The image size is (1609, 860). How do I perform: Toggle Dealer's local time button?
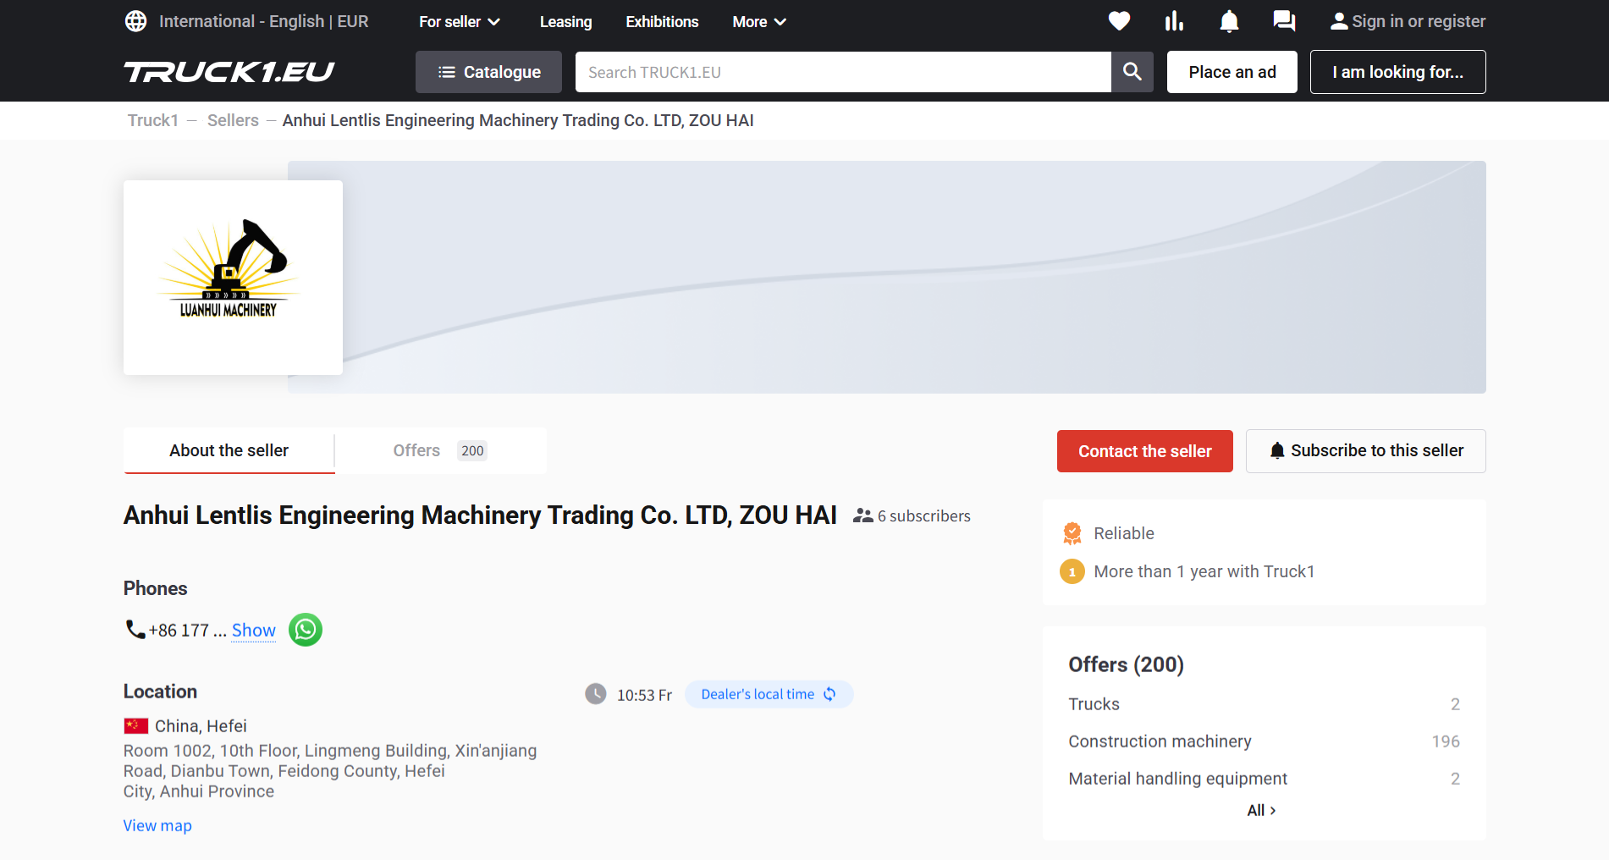point(769,694)
